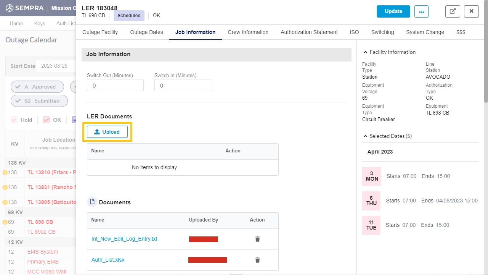Image resolution: width=488 pixels, height=275 pixels.
Task: Open the three-dots more options menu
Action: [x=421, y=11]
